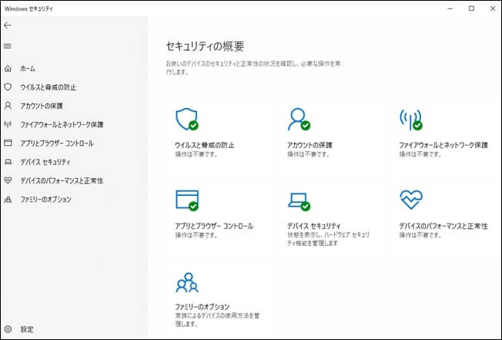The height and width of the screenshot is (340, 502).
Task: Open ファミリーのオプション in sidebar
Action: [45, 200]
